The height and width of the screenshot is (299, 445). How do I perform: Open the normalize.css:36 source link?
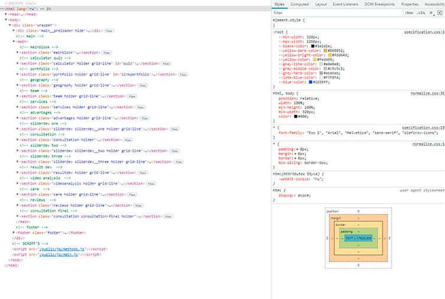427,93
